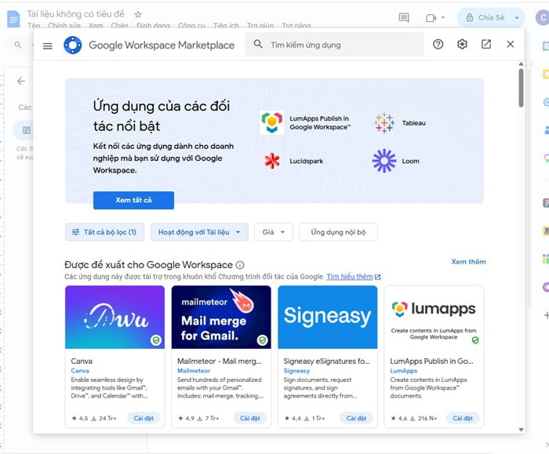Click the Xem tất cả button

[133, 200]
